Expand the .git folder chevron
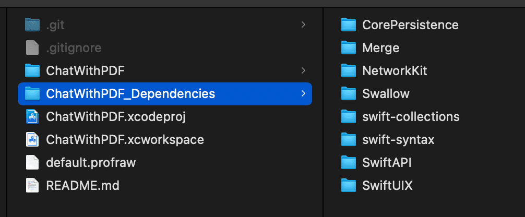The height and width of the screenshot is (217, 525). 303,25
